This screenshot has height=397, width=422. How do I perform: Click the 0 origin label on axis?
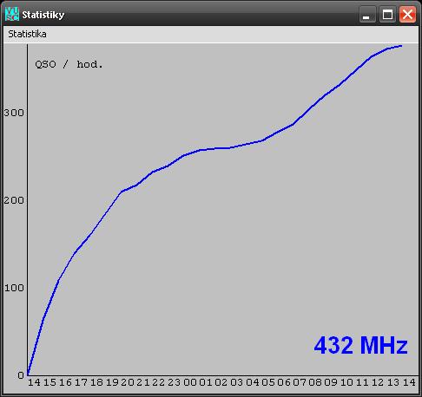click(x=21, y=375)
